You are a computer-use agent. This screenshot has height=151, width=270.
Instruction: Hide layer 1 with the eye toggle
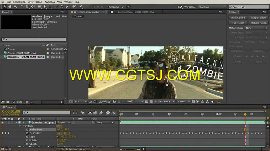[3, 122]
